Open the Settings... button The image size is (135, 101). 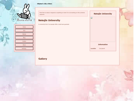(x=24, y=49)
